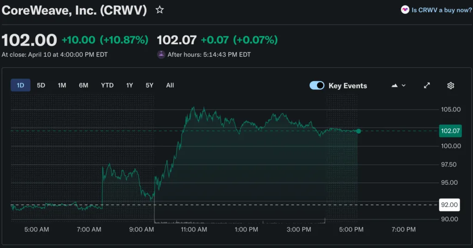Click the 102.07 current price label
Image resolution: width=473 pixels, height=248 pixels.
point(450,131)
